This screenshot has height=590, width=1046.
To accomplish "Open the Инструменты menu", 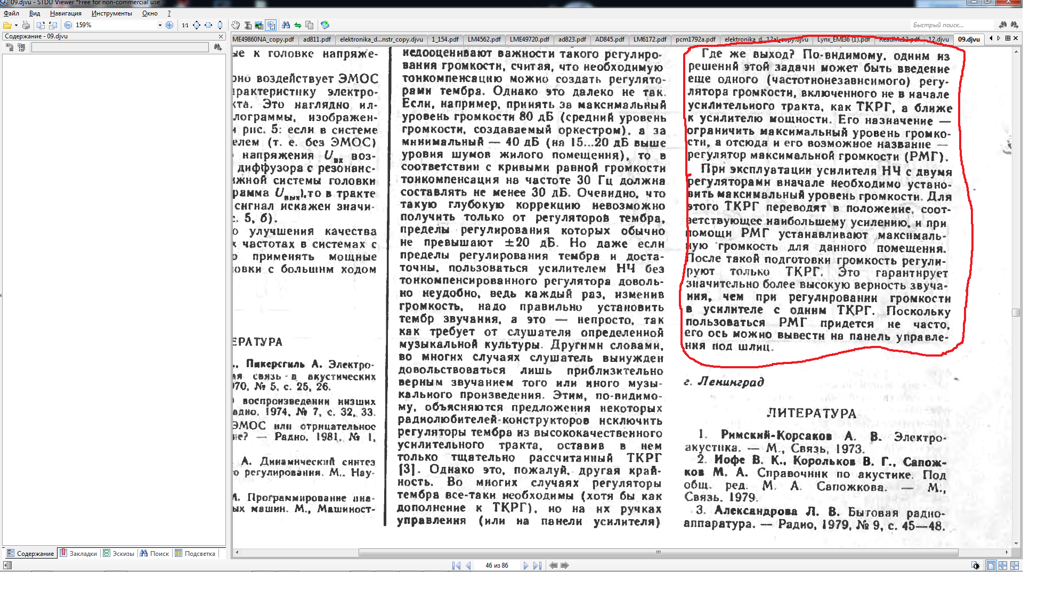I will click(112, 13).
